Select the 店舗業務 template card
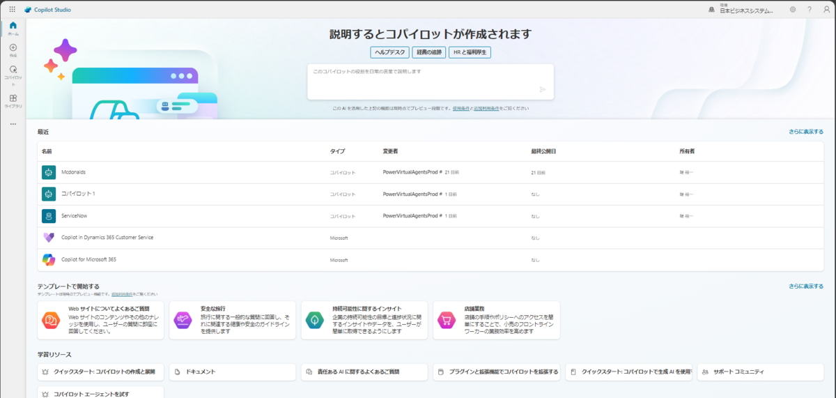This screenshot has height=398, width=836. (x=496, y=320)
